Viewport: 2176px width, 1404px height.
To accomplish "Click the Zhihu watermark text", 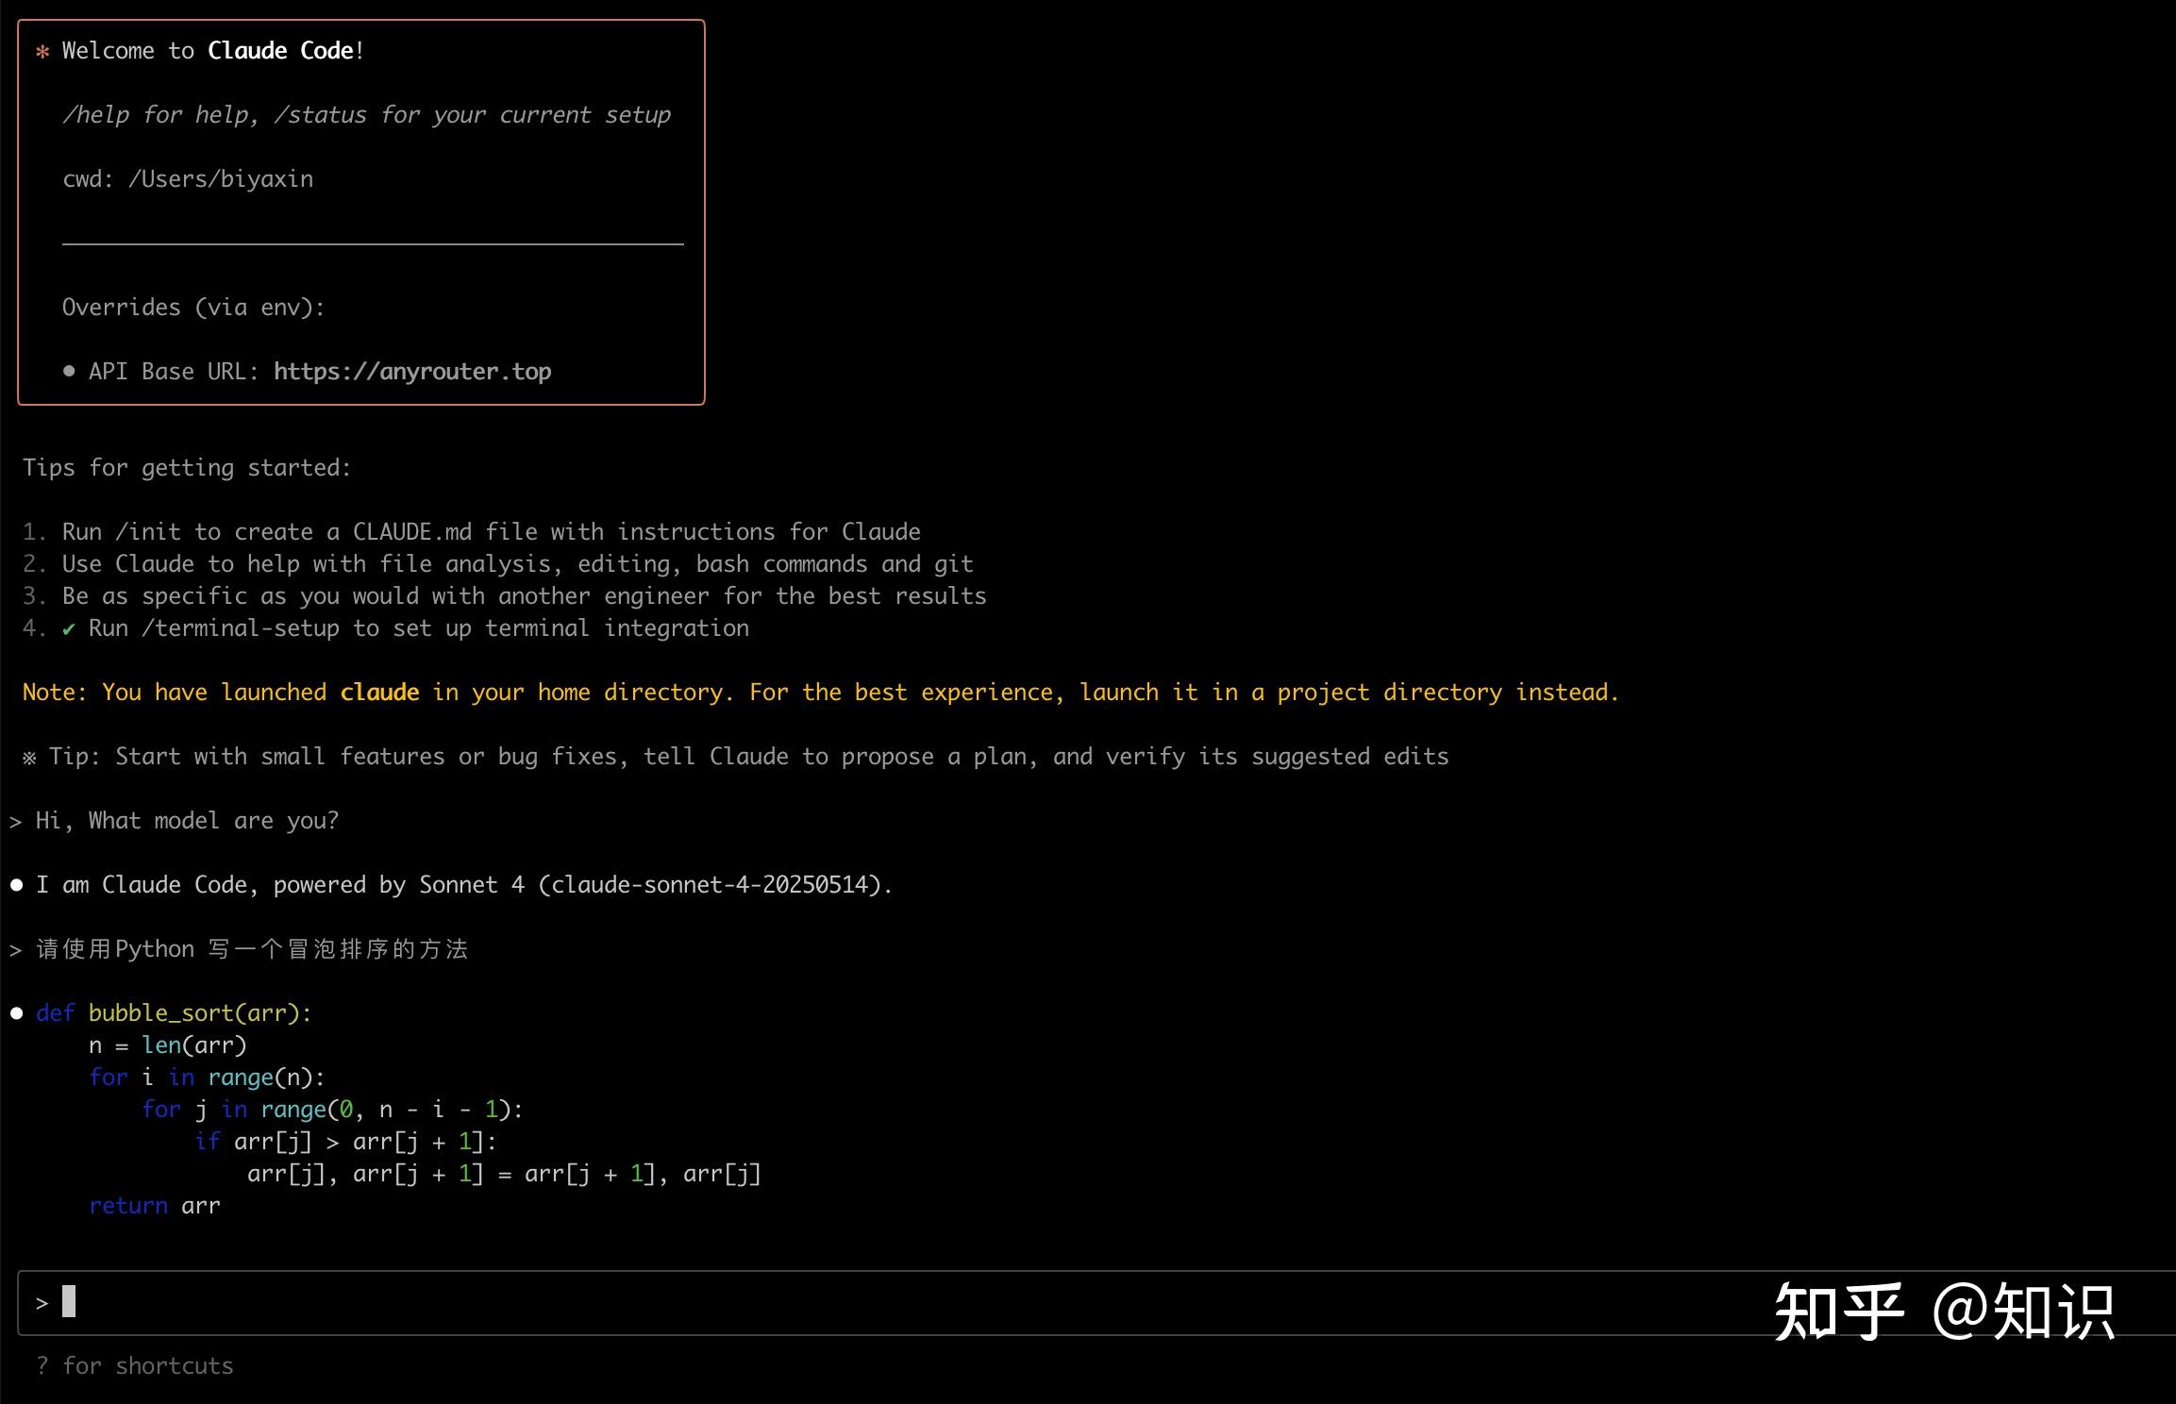I will pos(1944,1312).
